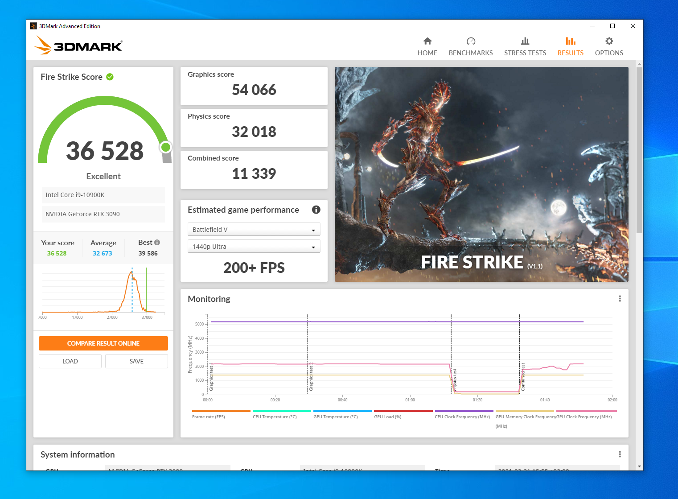
Task: Click the scrollbar down arrow
Action: click(639, 466)
